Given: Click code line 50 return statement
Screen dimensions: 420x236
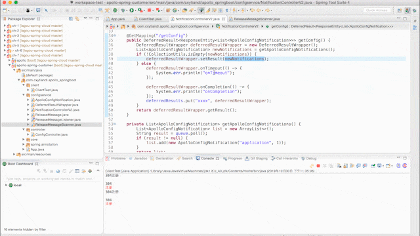Looking at the screenshot, I should [x=186, y=110].
